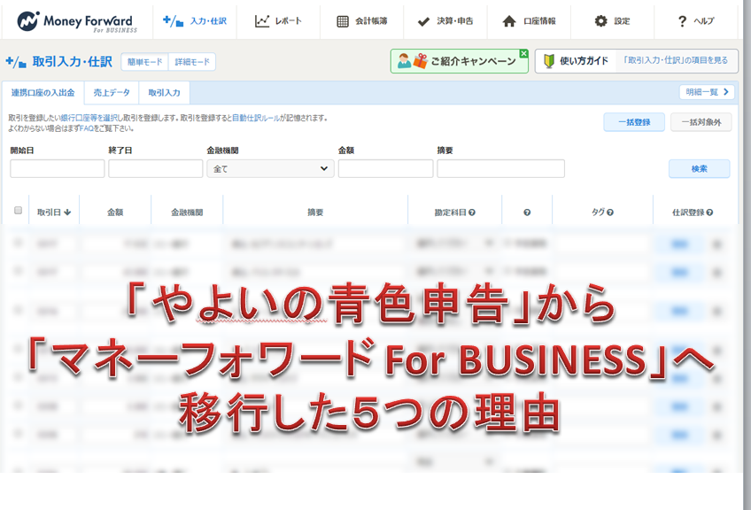Open the ご紹介キャンペーン banner

click(x=459, y=61)
